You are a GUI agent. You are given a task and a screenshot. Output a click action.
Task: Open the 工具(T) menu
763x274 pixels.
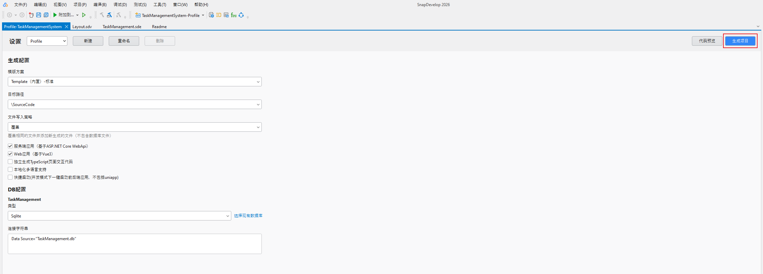[160, 5]
